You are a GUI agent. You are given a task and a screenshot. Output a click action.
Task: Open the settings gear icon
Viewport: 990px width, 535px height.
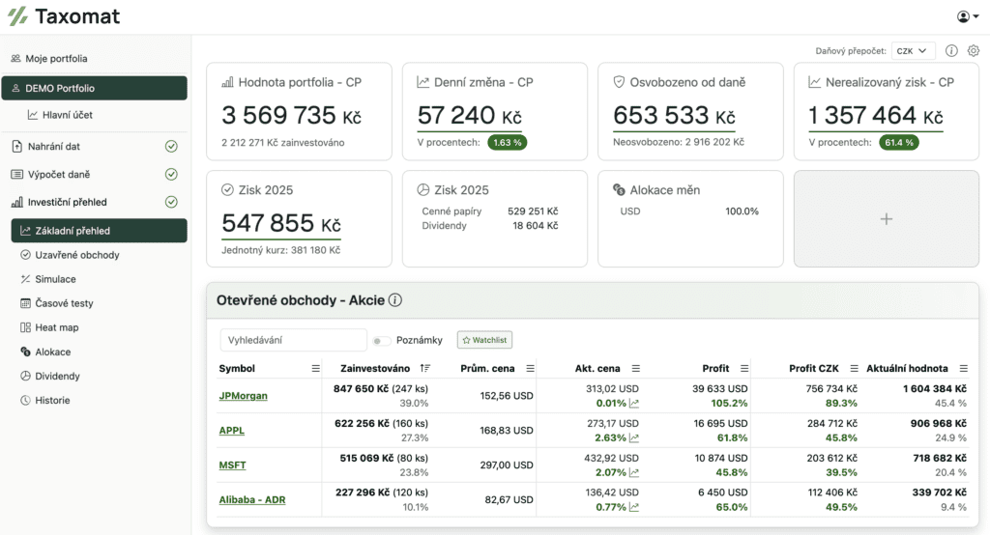pyautogui.click(x=974, y=51)
